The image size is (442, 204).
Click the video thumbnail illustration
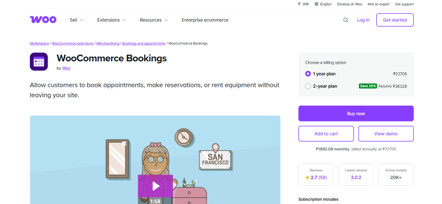[x=155, y=160]
